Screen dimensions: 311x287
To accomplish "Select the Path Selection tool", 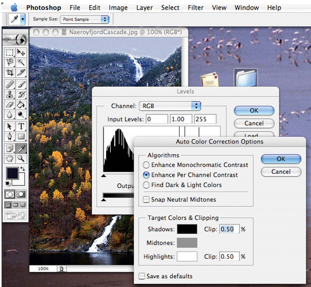I will coord(9,126).
